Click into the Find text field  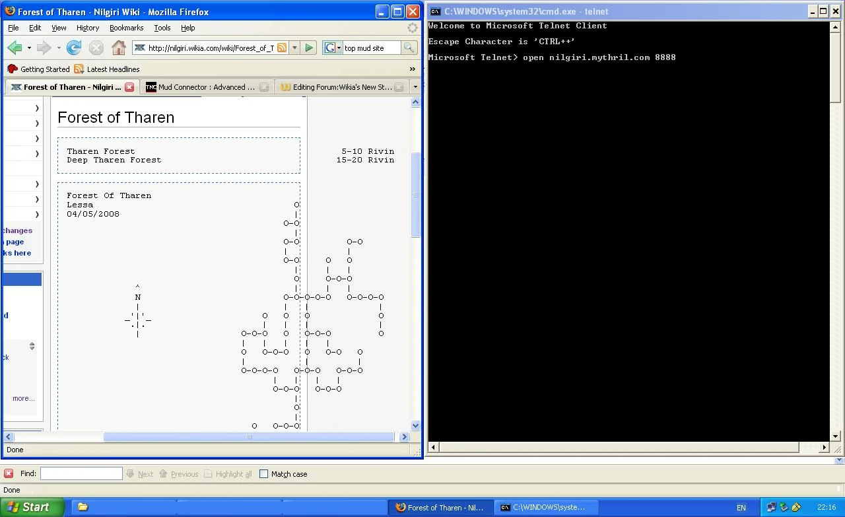point(81,473)
